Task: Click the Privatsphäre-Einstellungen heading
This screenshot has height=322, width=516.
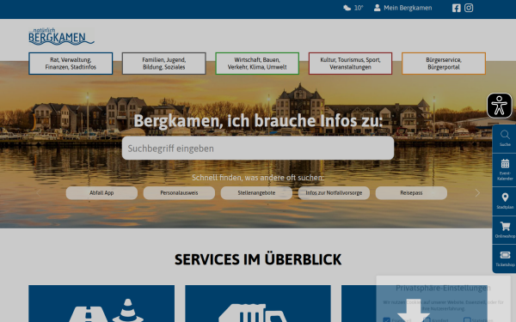Action: (x=443, y=289)
